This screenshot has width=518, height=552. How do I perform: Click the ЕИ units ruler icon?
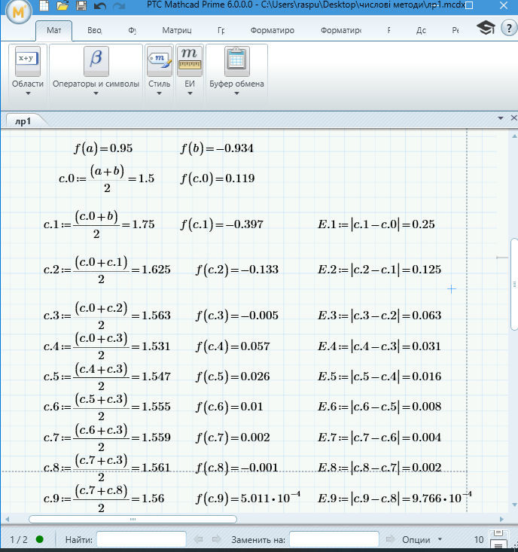pyautogui.click(x=189, y=59)
